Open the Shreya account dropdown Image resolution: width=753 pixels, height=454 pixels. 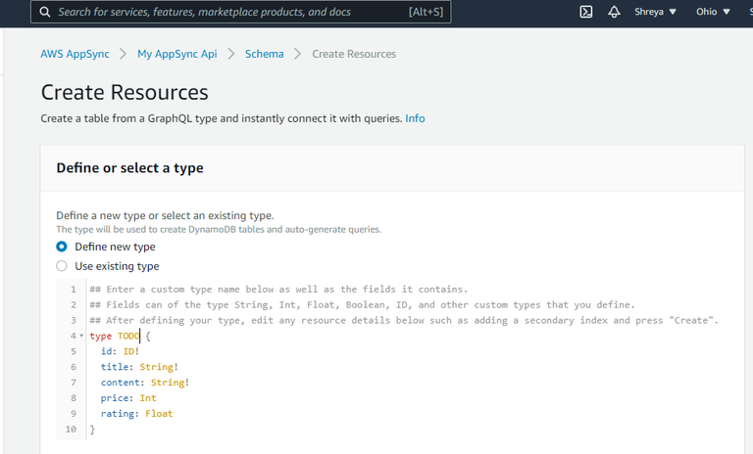pos(655,12)
